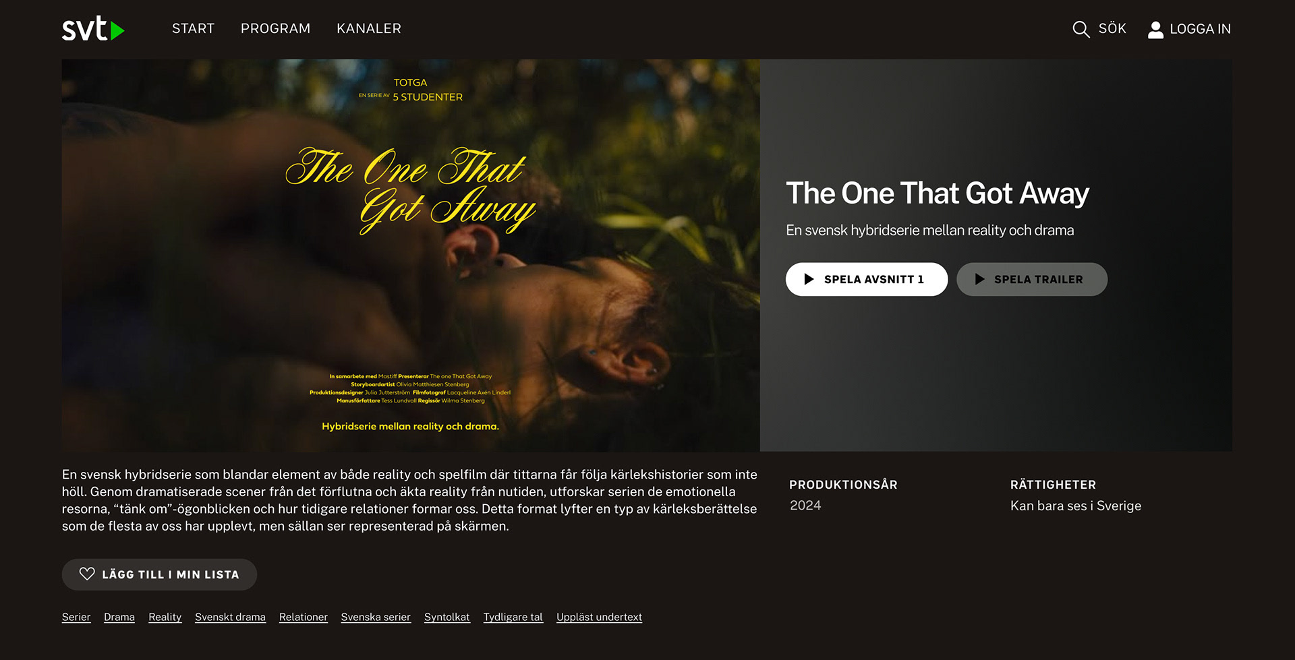
Task: Open the search magnifier icon
Action: (x=1081, y=29)
